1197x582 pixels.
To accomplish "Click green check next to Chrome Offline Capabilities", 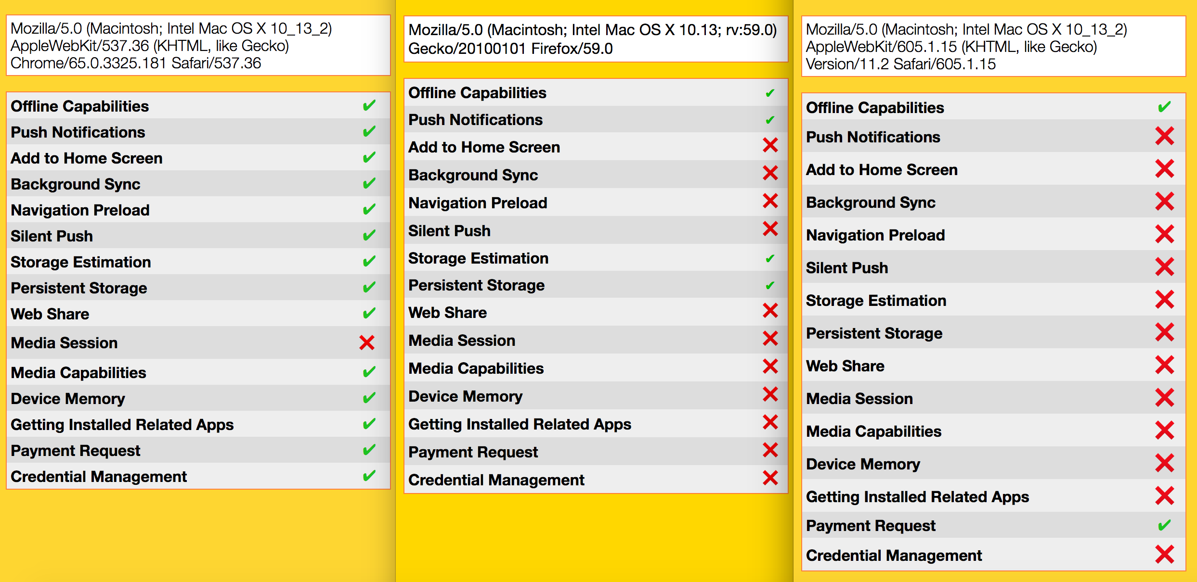I will [x=369, y=106].
